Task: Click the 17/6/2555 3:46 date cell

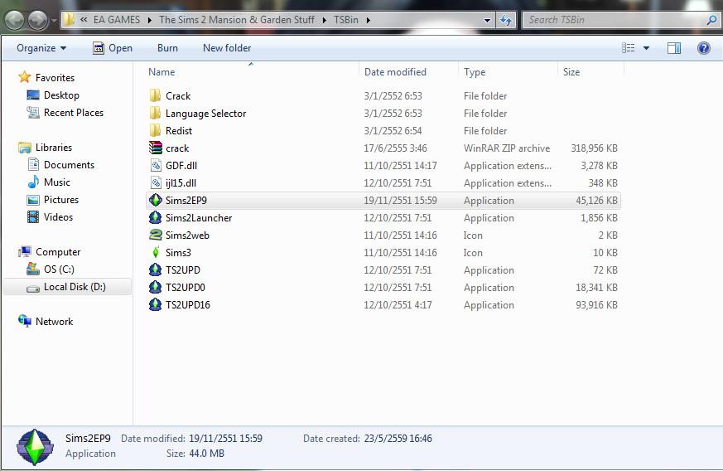Action: pos(395,148)
